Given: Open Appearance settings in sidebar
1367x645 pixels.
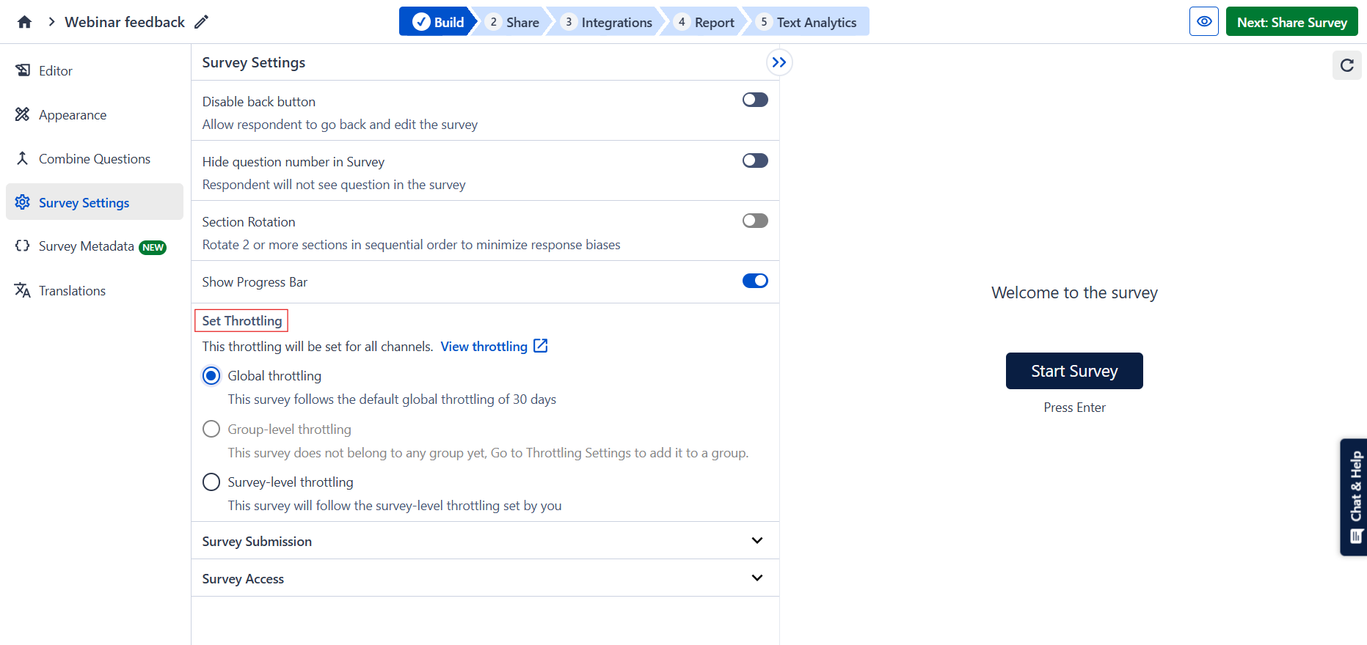Looking at the screenshot, I should point(72,115).
